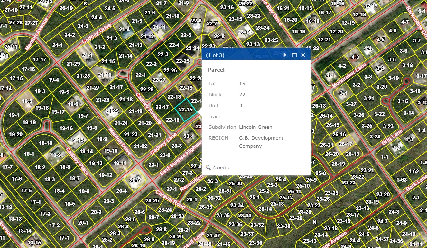Select parcel 22-16 on the map
The height and width of the screenshot is (248, 427).
[x=172, y=120]
